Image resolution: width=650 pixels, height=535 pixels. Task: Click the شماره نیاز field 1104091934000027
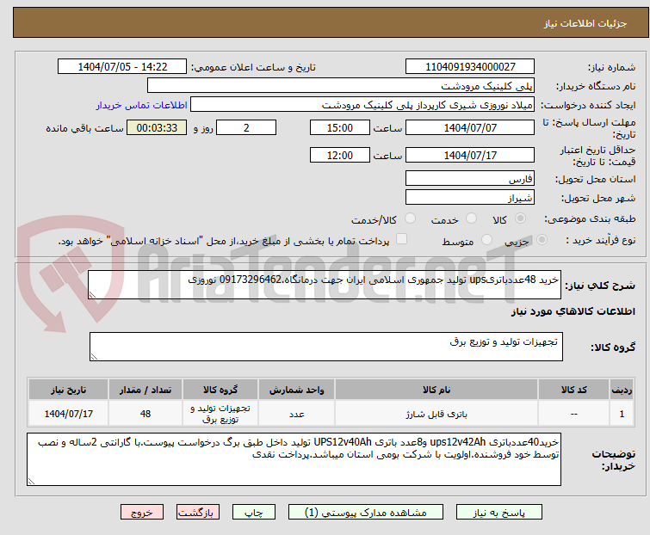[x=470, y=67]
